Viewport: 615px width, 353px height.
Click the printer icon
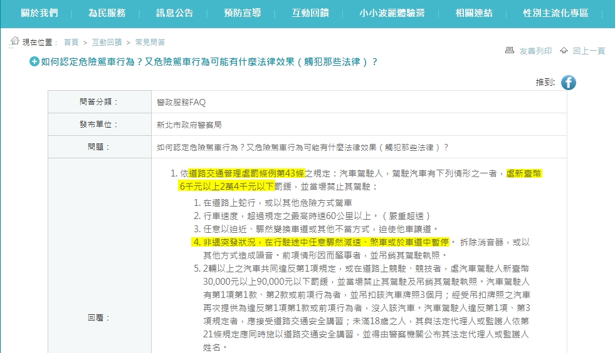pyautogui.click(x=510, y=50)
